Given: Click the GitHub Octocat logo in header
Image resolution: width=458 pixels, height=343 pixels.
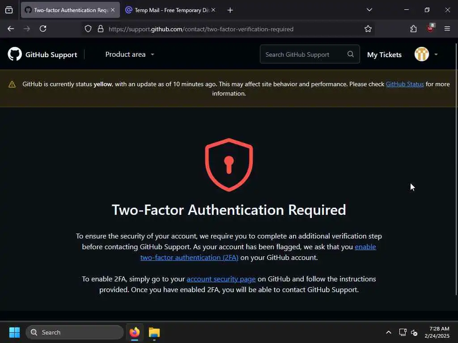Looking at the screenshot, I should pyautogui.click(x=15, y=54).
